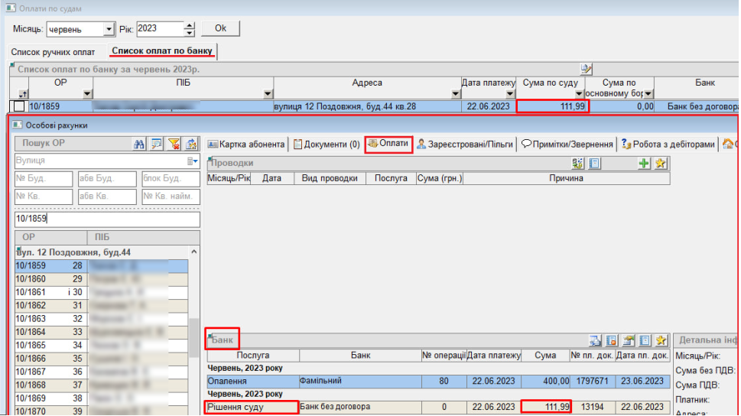Tick the checkbox for row 10/1859
The width and height of the screenshot is (741, 416).
[x=19, y=106]
